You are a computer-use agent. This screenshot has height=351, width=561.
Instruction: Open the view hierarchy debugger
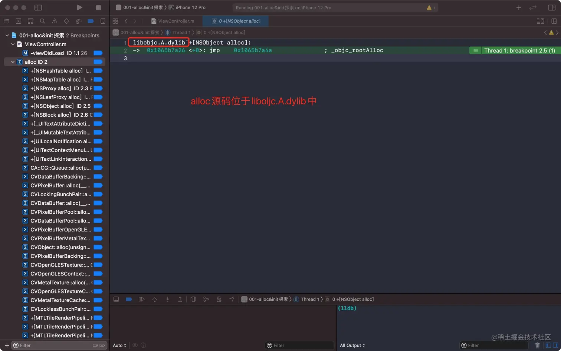click(193, 299)
